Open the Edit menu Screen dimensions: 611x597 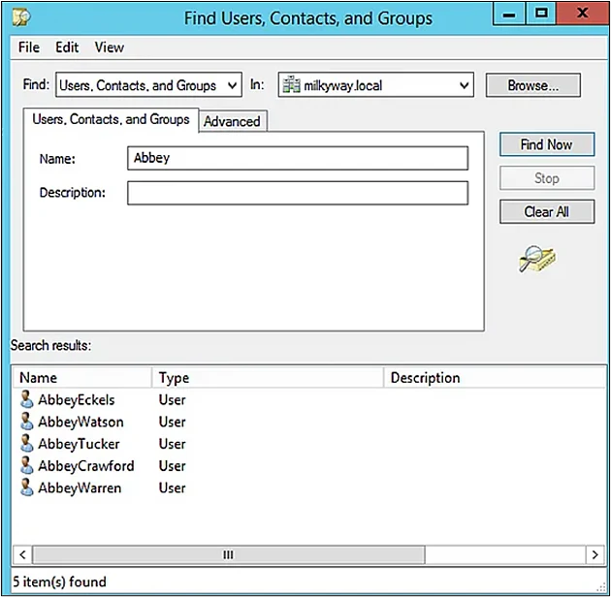coord(67,47)
